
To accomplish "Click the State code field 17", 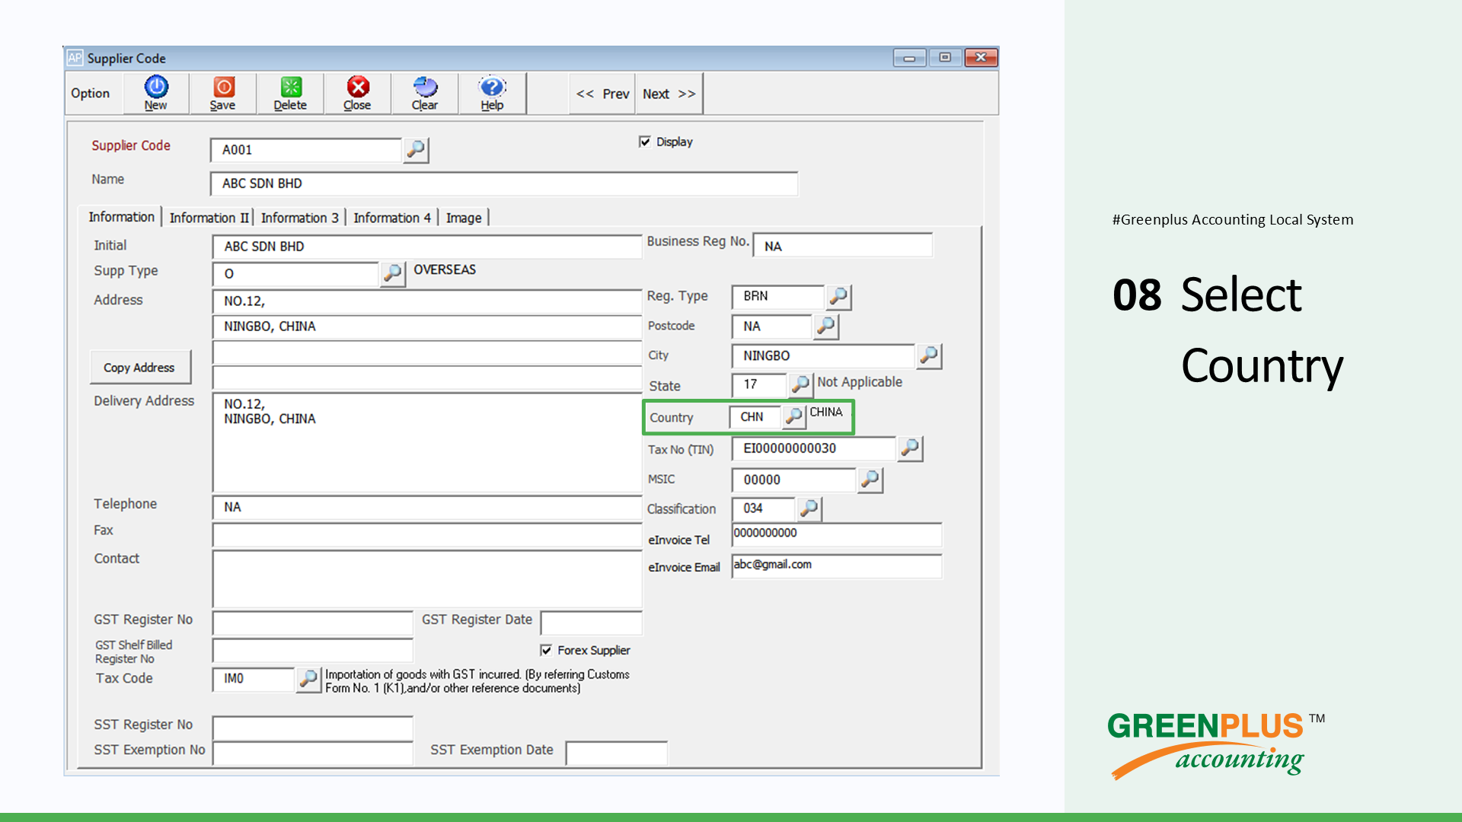I will click(759, 384).
